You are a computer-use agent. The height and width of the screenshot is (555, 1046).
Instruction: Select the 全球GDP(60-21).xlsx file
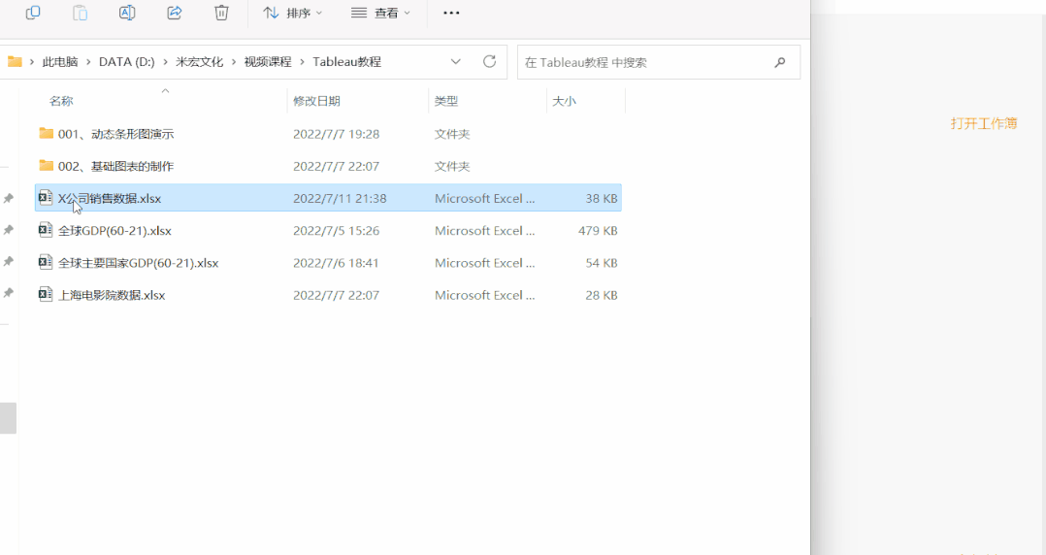pos(114,231)
